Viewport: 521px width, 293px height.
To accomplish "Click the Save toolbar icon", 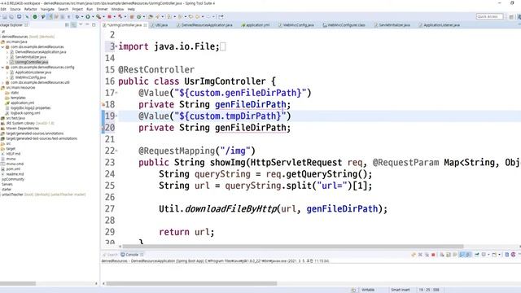I will [5, 16].
